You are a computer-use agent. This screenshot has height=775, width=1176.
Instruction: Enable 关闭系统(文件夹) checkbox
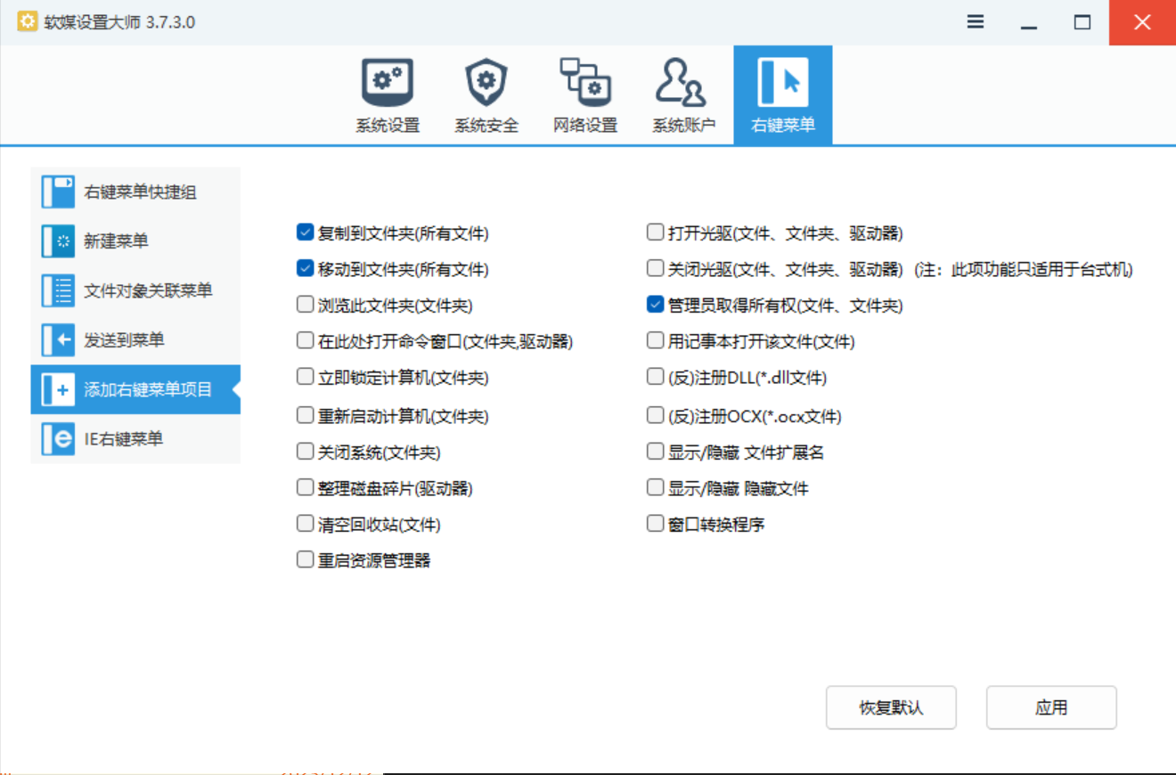click(x=305, y=452)
